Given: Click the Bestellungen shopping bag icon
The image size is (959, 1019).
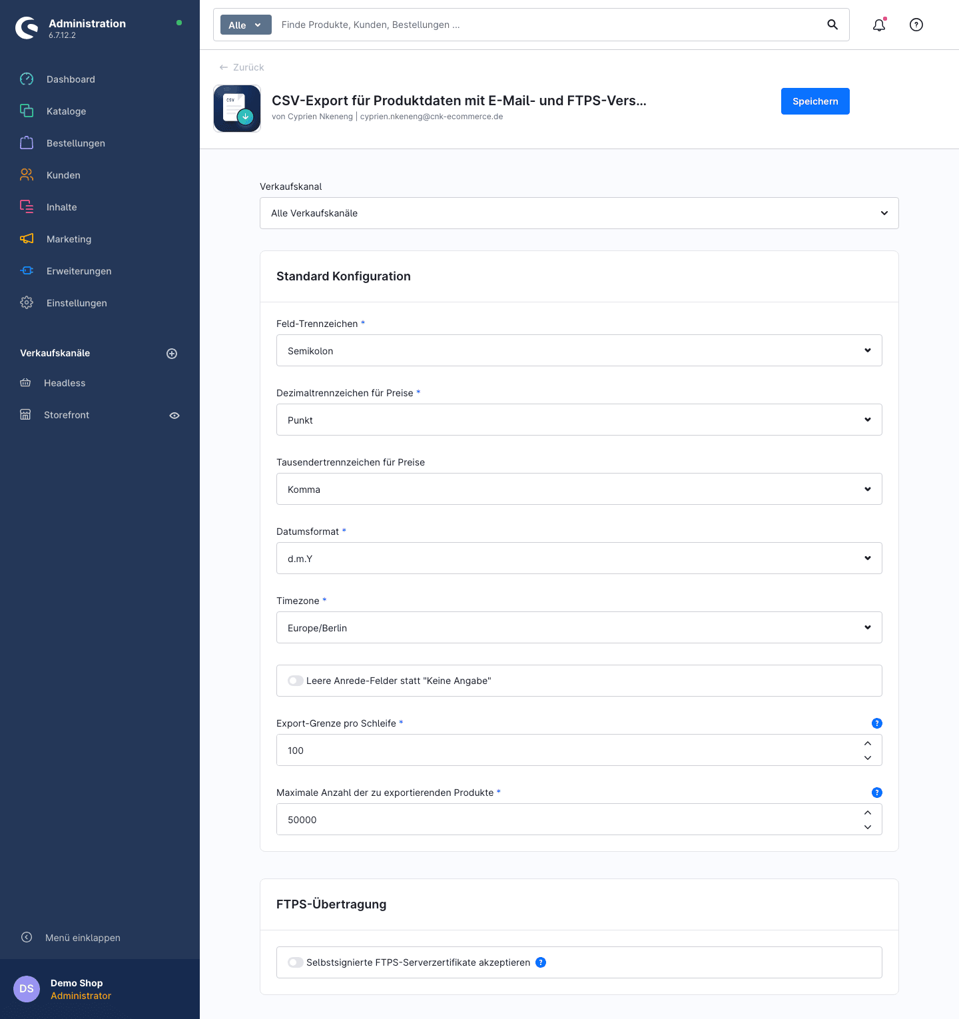Looking at the screenshot, I should tap(27, 143).
